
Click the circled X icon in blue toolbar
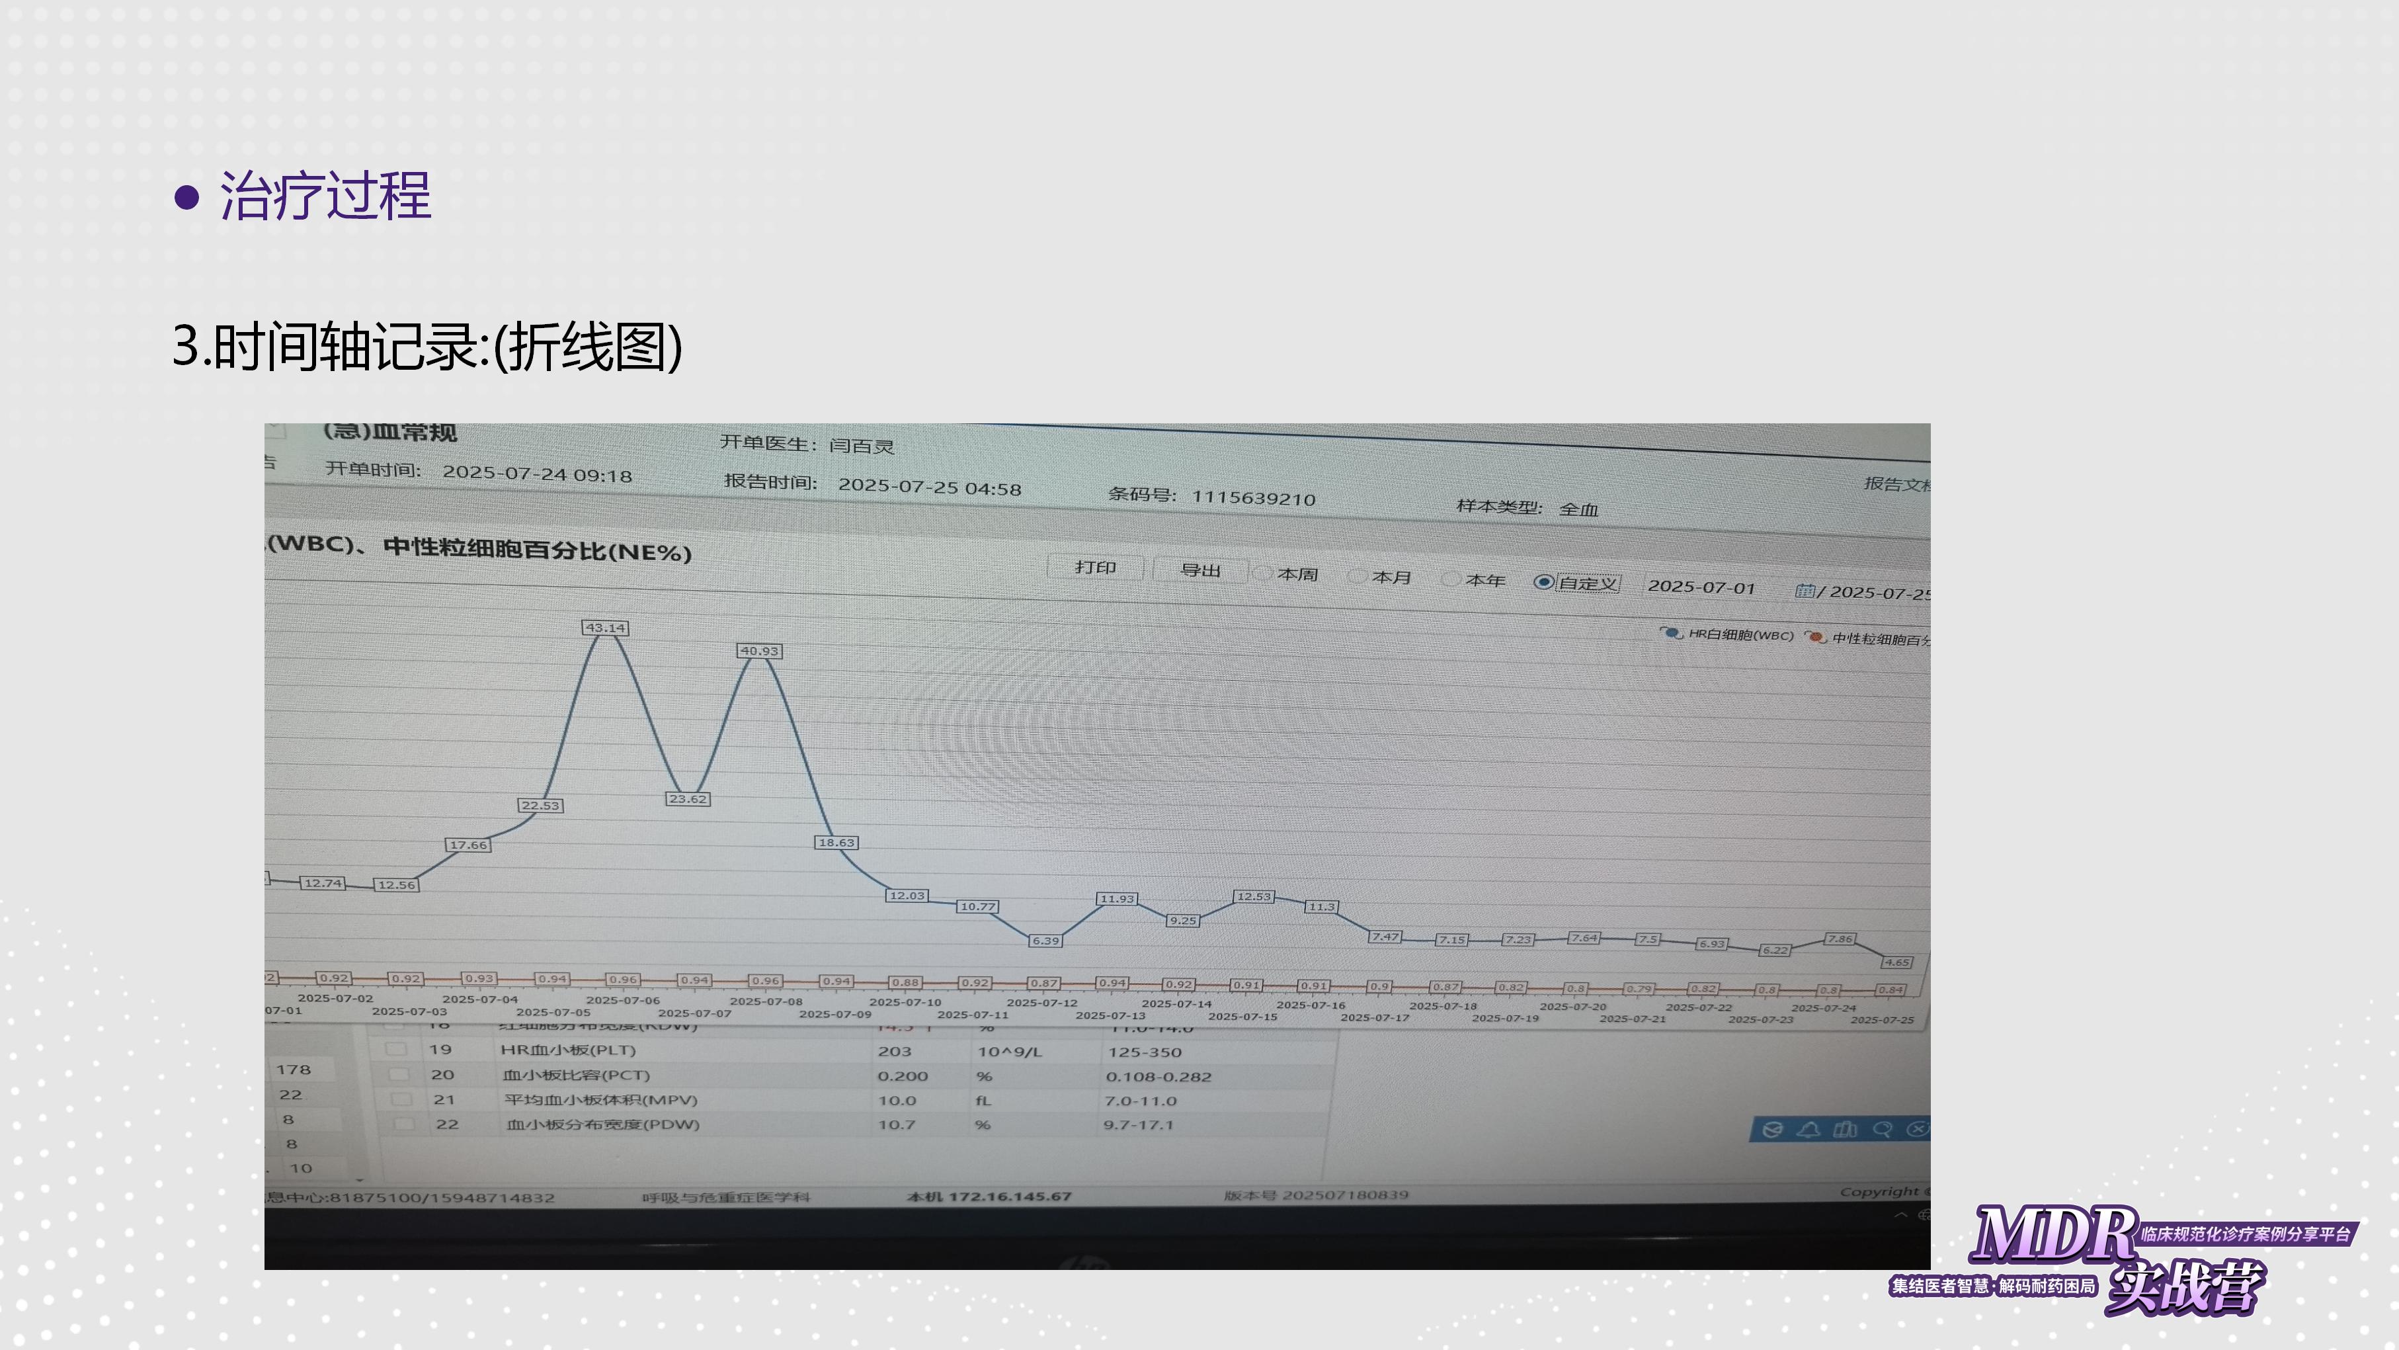click(1918, 1129)
